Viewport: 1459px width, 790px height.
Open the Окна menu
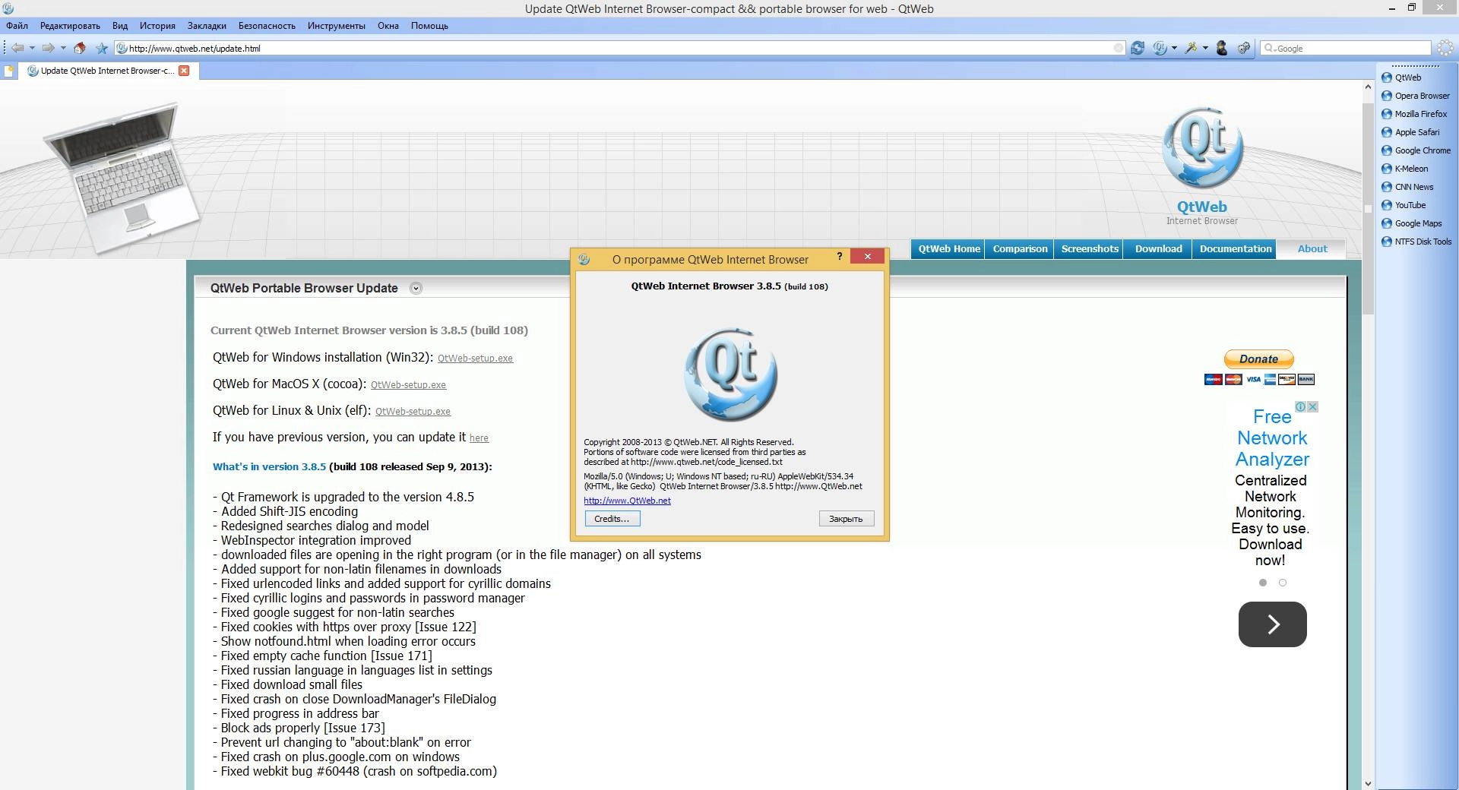coord(388,26)
